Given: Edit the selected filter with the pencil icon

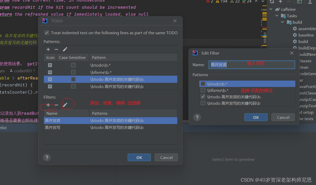Looking at the screenshot, I should (x=65, y=105).
